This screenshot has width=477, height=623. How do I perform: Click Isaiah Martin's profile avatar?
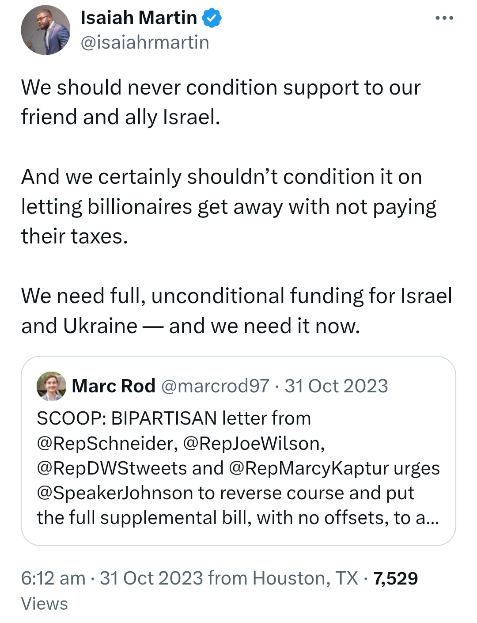click(45, 30)
